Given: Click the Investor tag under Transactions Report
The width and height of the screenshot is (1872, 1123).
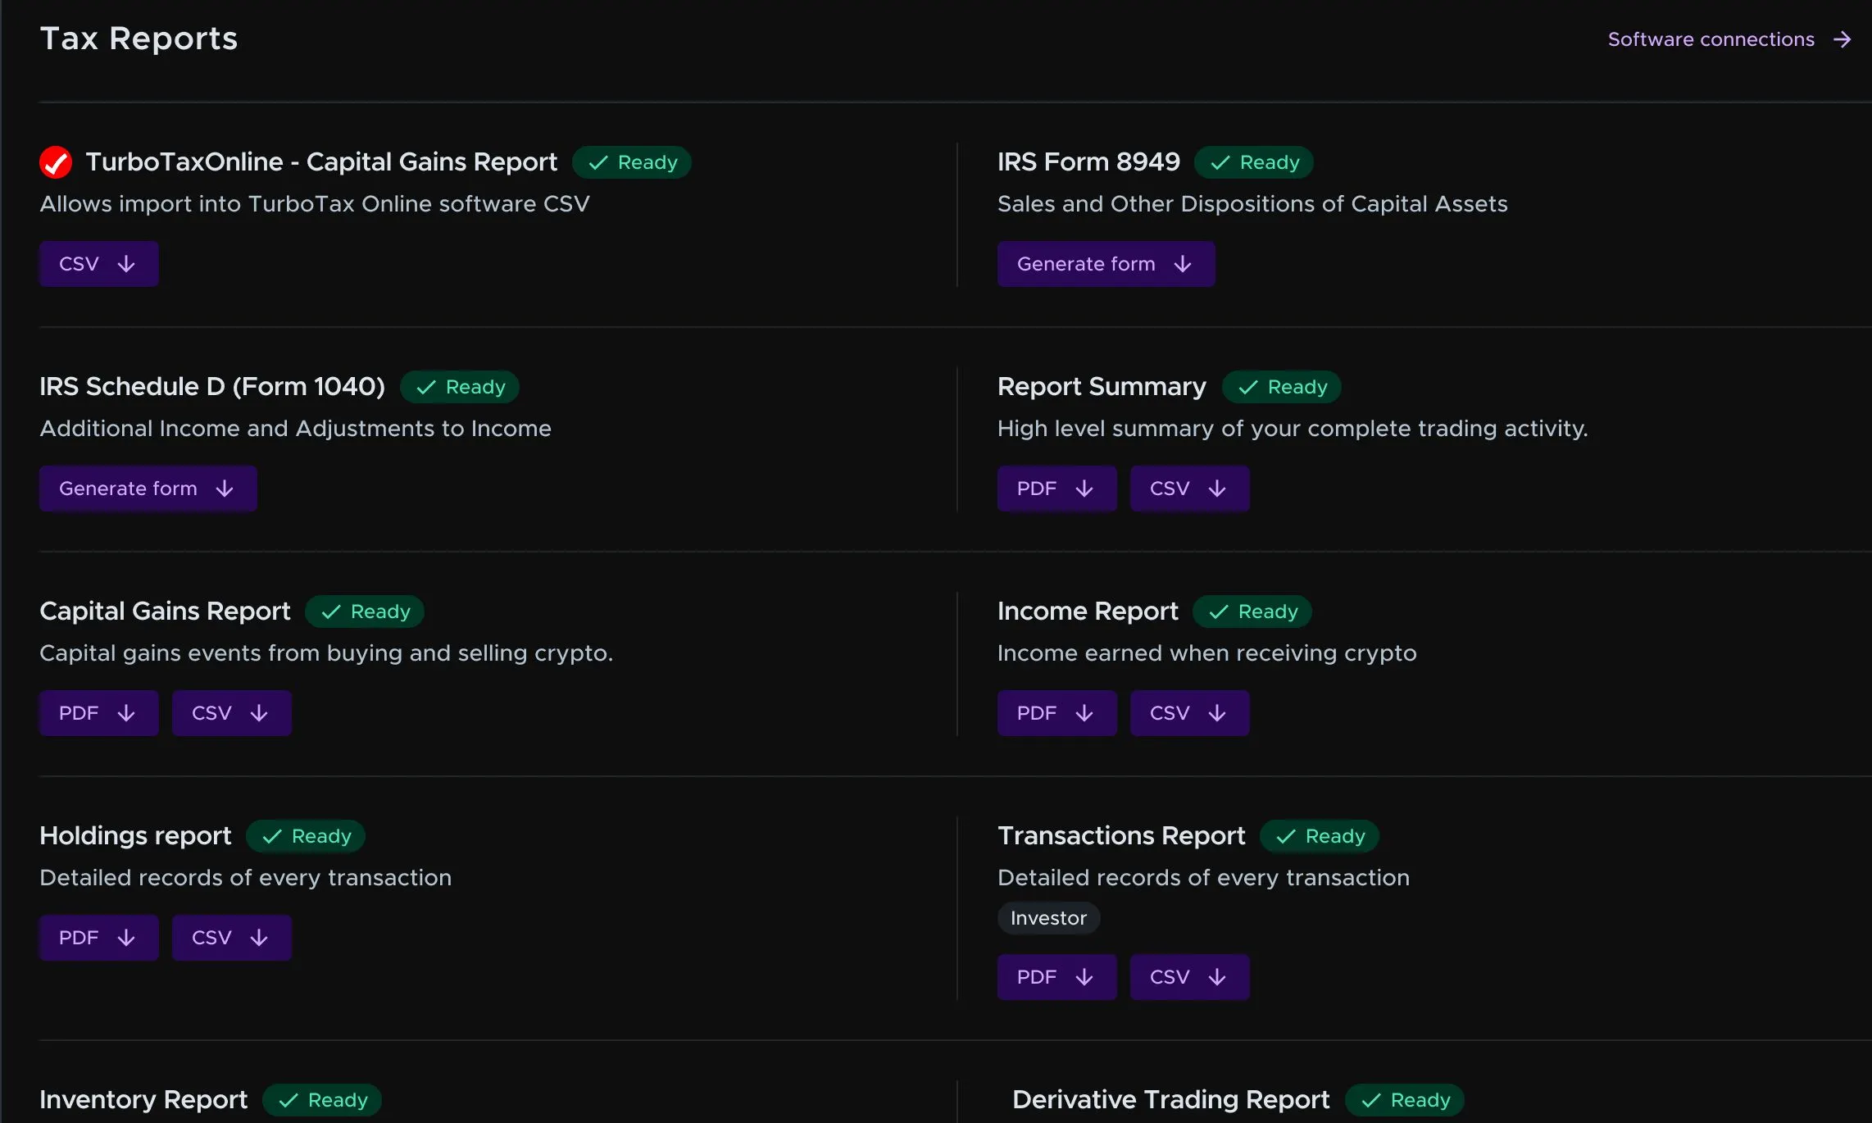Looking at the screenshot, I should [x=1048, y=918].
